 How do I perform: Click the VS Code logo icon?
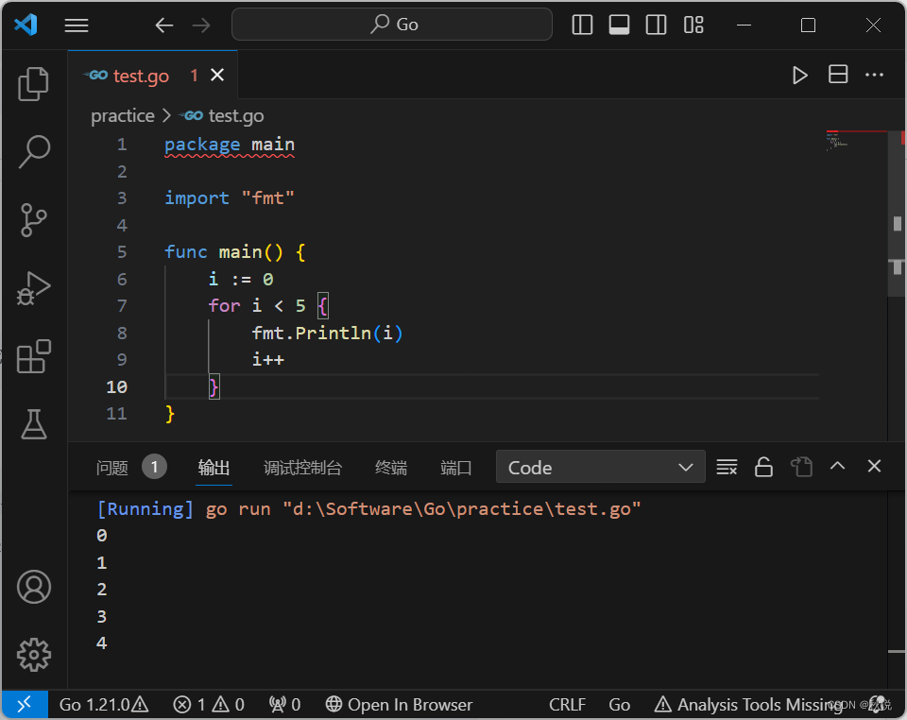[x=26, y=25]
